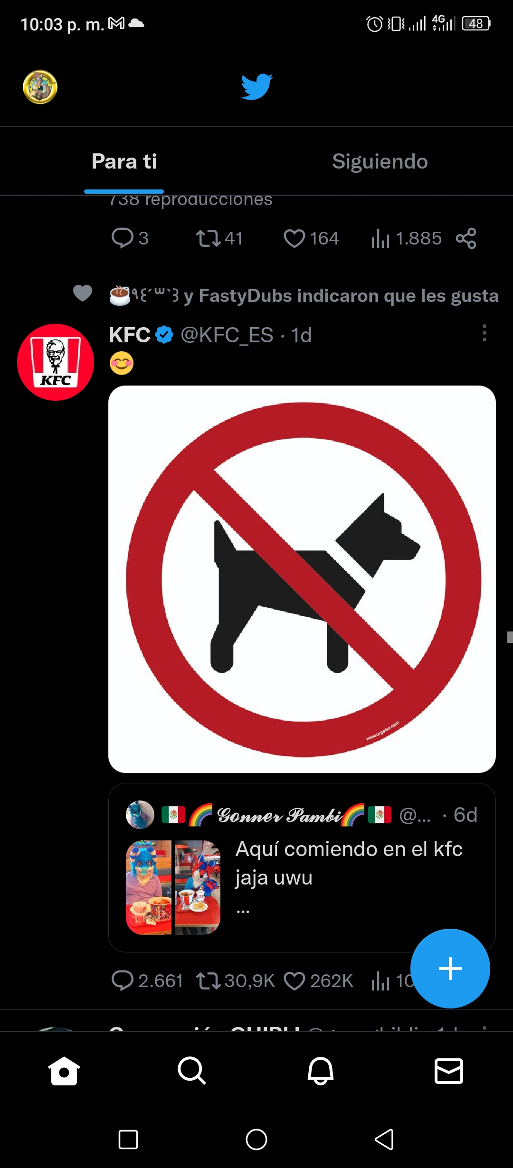Screen dimensions: 513x1168
Task: Retweet the post with 41 retweets
Action: click(219, 238)
